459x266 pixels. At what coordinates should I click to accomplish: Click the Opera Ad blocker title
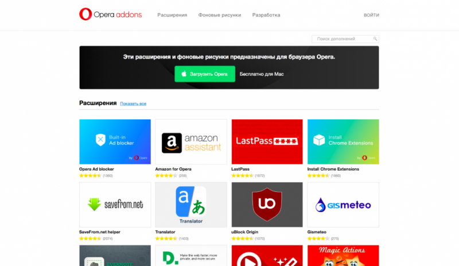pyautogui.click(x=96, y=169)
